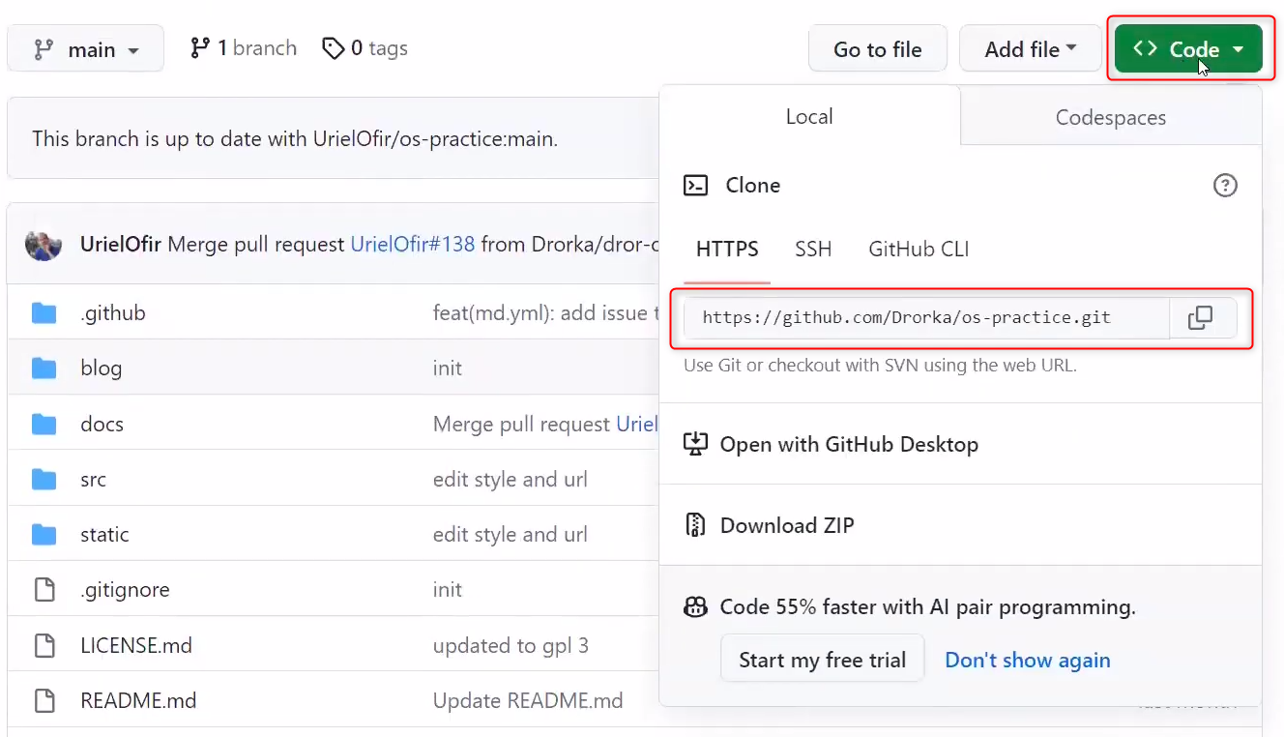Click the folder icon beside blog
The image size is (1284, 737).
[44, 368]
